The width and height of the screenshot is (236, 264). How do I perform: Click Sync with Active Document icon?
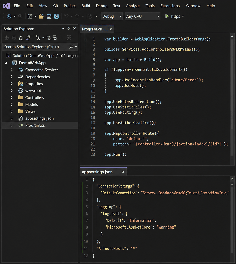48,38
